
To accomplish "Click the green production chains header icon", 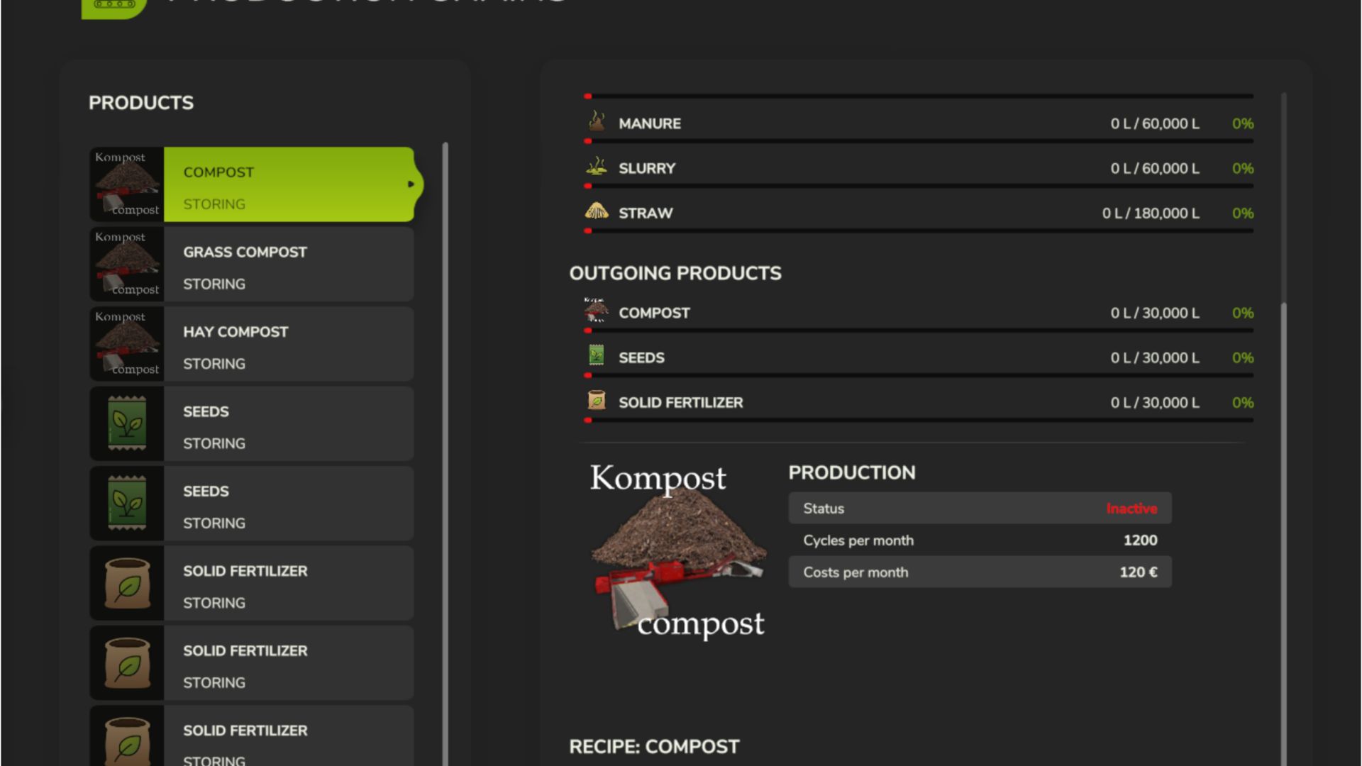I will coord(113,7).
